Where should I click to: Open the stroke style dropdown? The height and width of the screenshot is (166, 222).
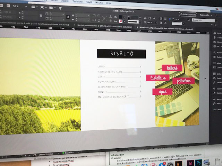point(140,22)
